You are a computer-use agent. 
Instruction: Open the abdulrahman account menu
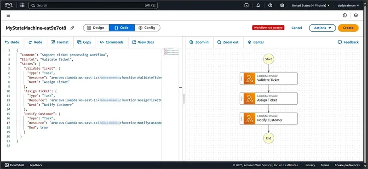(x=348, y=6)
